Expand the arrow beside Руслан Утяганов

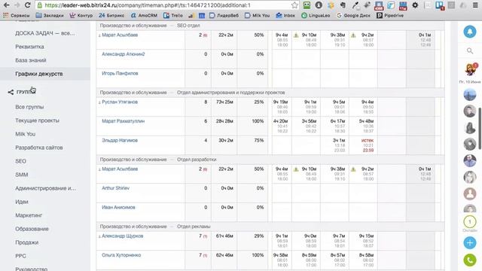click(x=99, y=102)
